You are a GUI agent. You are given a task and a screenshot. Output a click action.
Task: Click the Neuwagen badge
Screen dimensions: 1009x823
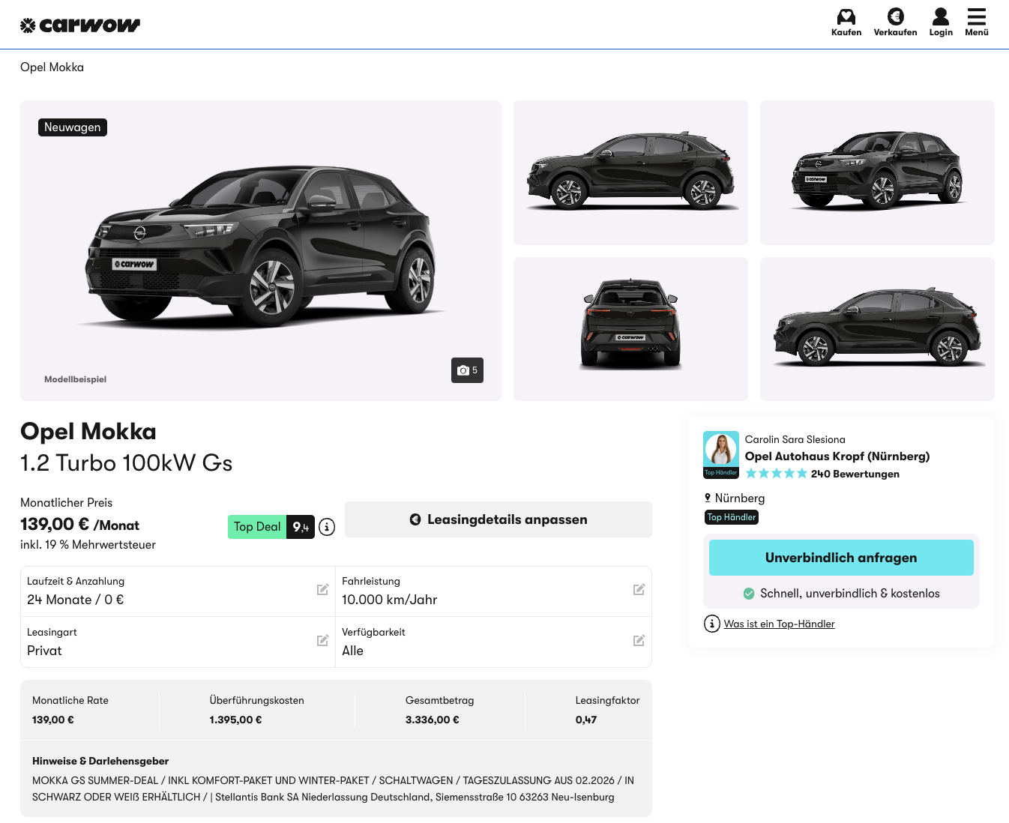pos(73,127)
